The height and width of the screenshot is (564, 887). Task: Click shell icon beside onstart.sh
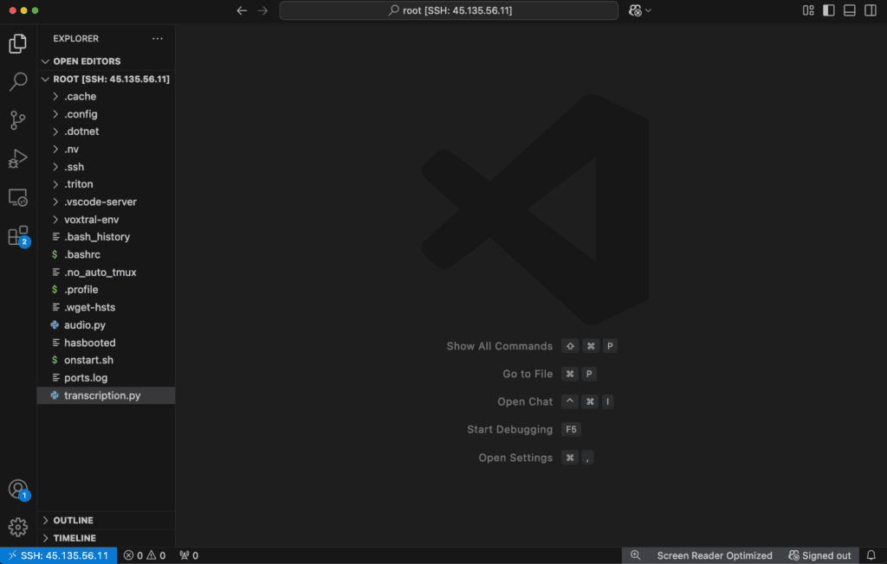[x=55, y=360]
